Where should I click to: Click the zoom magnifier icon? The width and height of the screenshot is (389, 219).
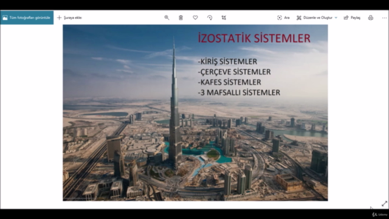coord(167,18)
